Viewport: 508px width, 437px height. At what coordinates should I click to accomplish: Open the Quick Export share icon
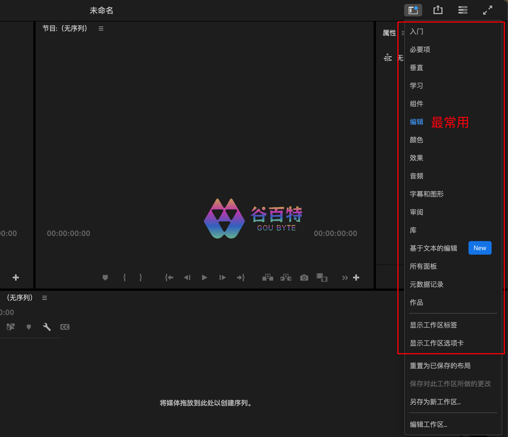click(x=438, y=10)
